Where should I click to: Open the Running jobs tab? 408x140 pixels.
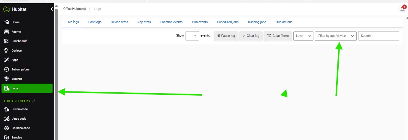pos(257,22)
